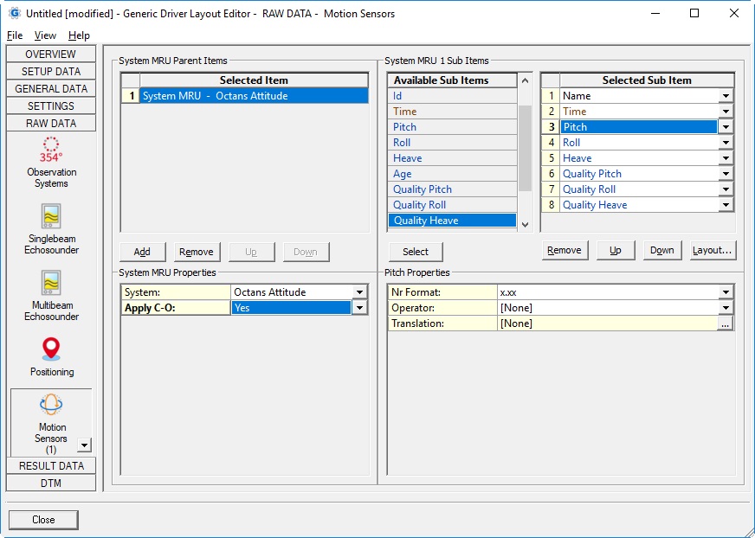Click the Translation browse ellipsis button
Image resolution: width=755 pixels, height=538 pixels.
726,323
